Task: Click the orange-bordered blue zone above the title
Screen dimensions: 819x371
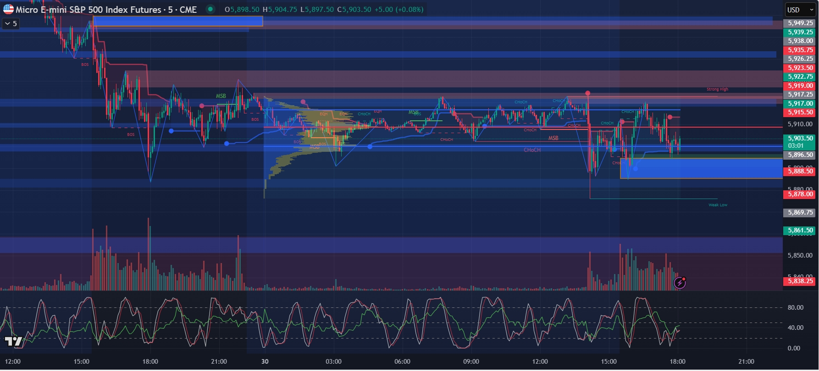Action: [x=178, y=21]
